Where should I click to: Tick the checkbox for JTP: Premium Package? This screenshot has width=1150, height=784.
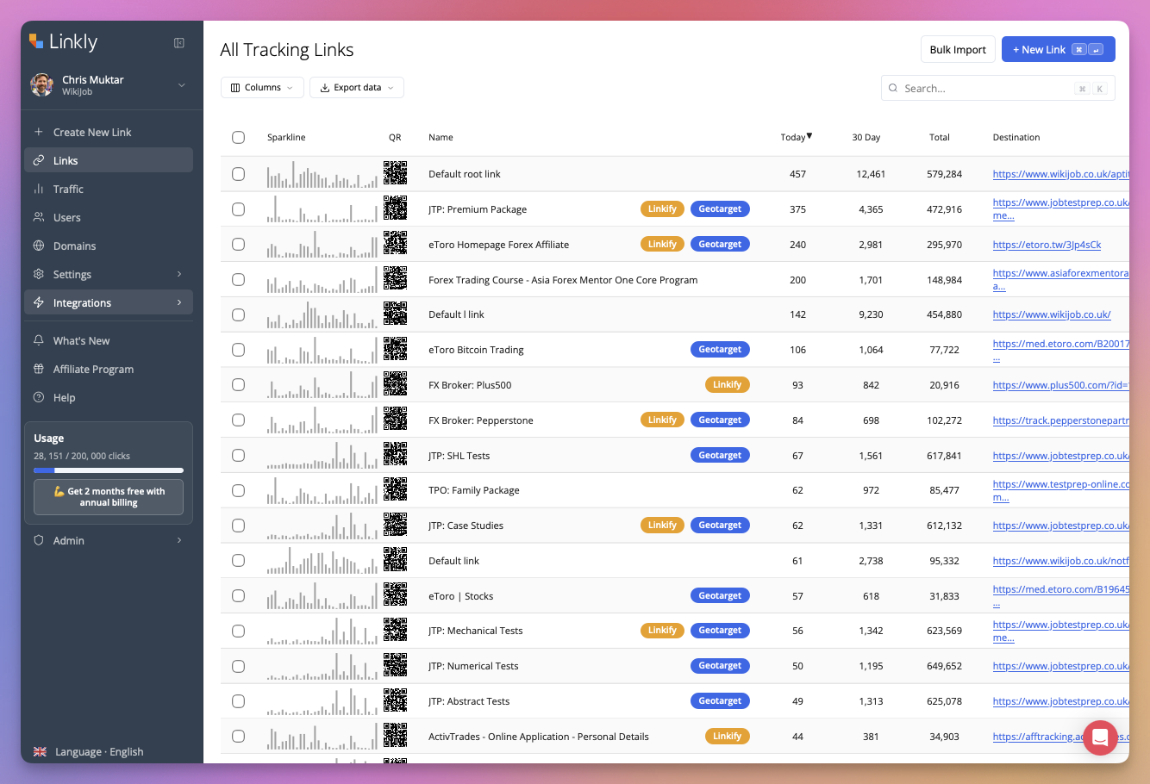pyautogui.click(x=239, y=209)
